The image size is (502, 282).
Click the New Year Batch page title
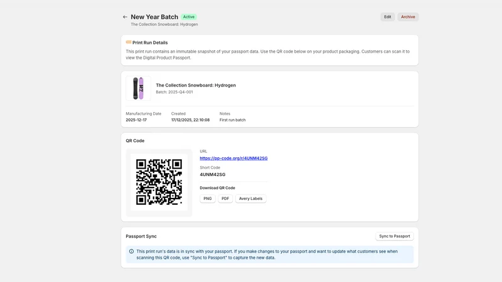(x=154, y=17)
